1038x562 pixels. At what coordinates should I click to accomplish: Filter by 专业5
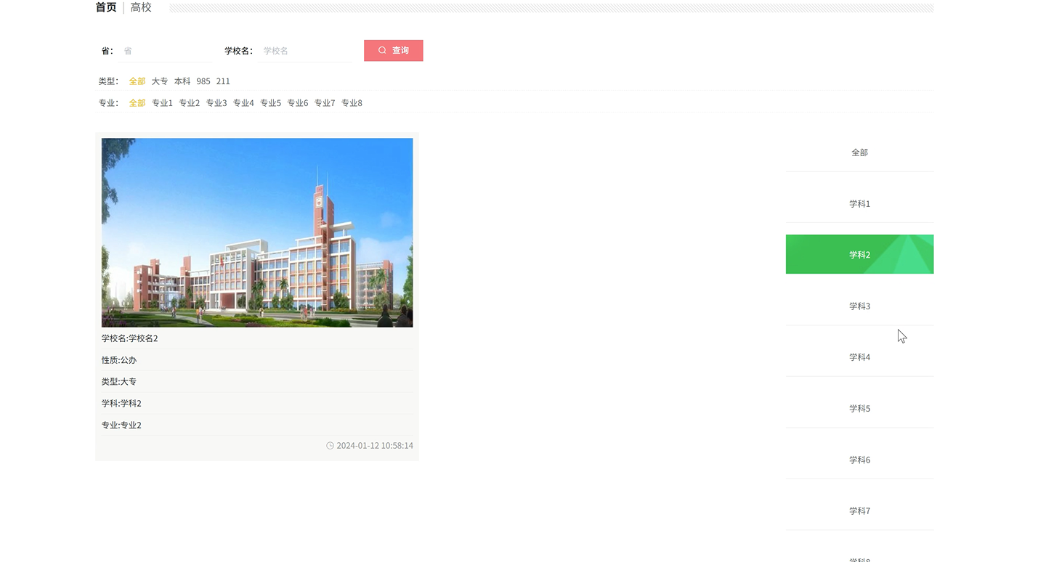coord(271,103)
